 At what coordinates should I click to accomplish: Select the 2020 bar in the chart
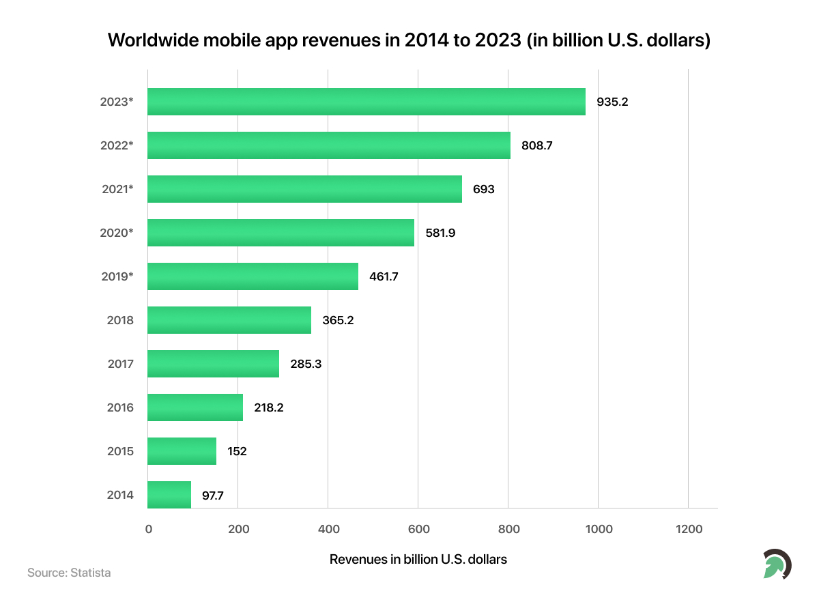pyautogui.click(x=281, y=233)
